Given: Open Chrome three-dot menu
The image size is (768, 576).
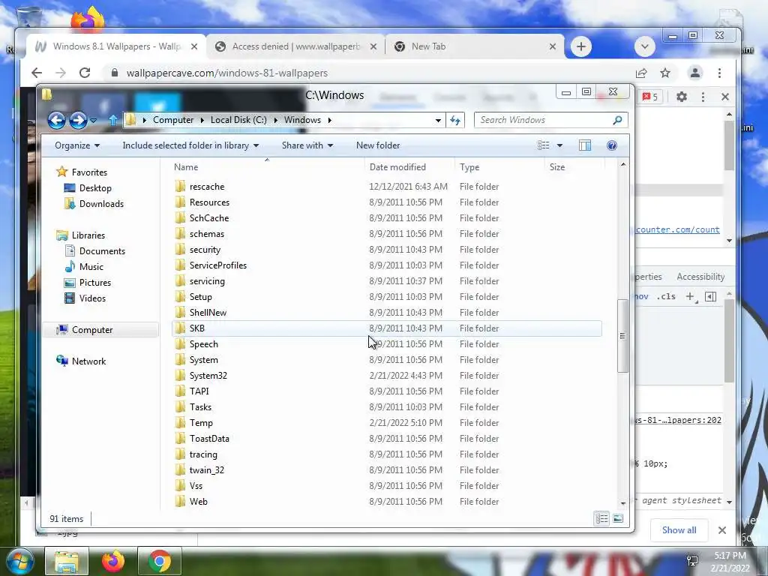Looking at the screenshot, I should (x=719, y=73).
